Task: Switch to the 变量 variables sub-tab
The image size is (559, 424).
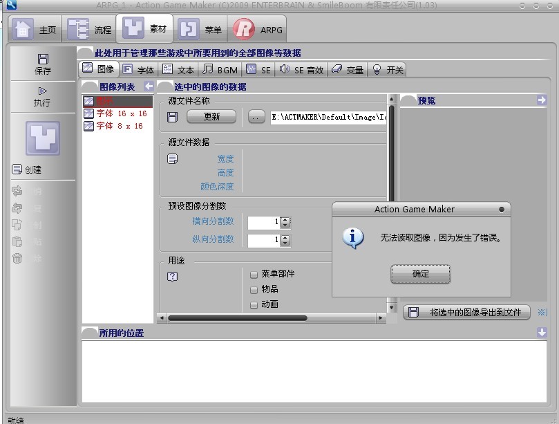Action: point(348,70)
